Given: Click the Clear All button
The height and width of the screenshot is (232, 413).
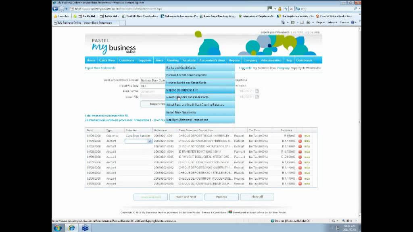Looking at the screenshot, I should point(257,197).
